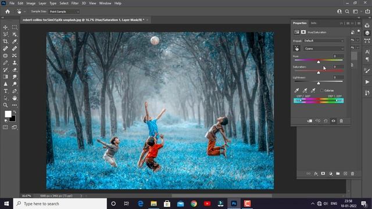Reset adjustment to defaults in Properties

pyautogui.click(x=325, y=121)
